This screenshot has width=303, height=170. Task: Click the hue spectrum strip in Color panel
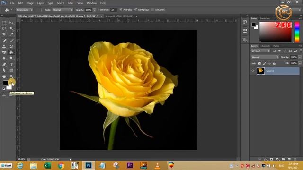pyautogui.click(x=297, y=32)
